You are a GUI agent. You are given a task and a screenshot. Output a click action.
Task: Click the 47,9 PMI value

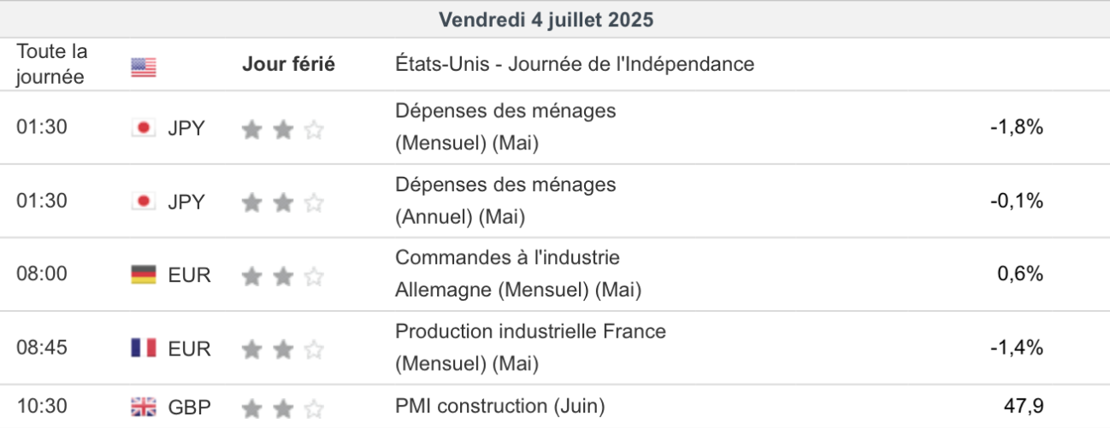click(x=1023, y=407)
